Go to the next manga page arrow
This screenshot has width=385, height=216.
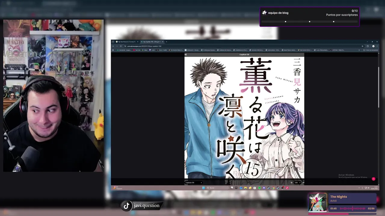coord(303,182)
